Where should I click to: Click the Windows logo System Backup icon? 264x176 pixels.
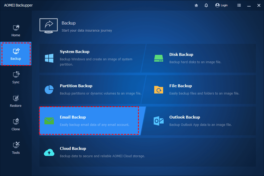[x=49, y=58]
